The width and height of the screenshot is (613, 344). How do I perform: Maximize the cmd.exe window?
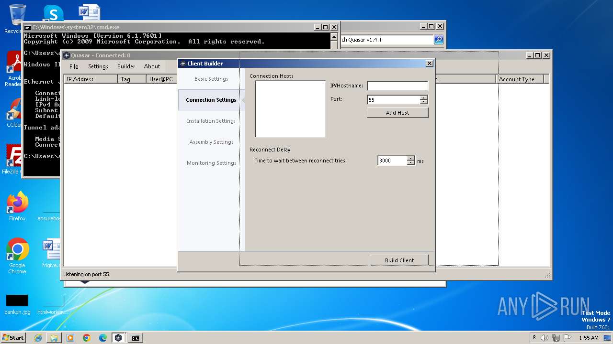click(x=326, y=27)
